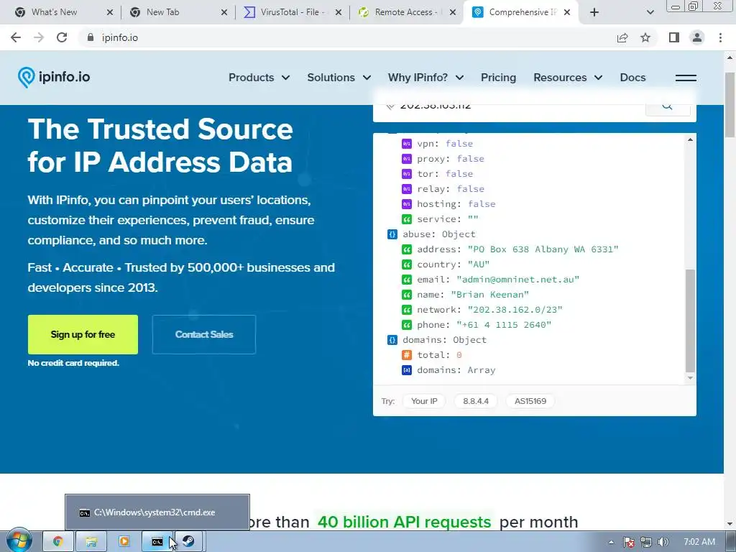Open File Explorer from the taskbar

[91, 541]
